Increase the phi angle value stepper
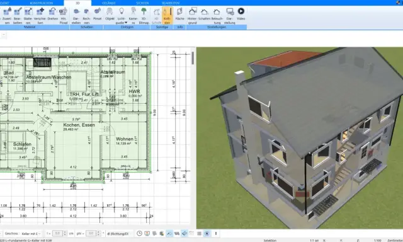 pos(98,232)
